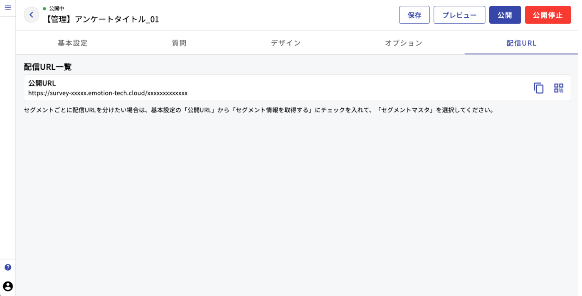This screenshot has height=296, width=582.
Task: Show the QR code for the public URL
Action: pos(559,88)
